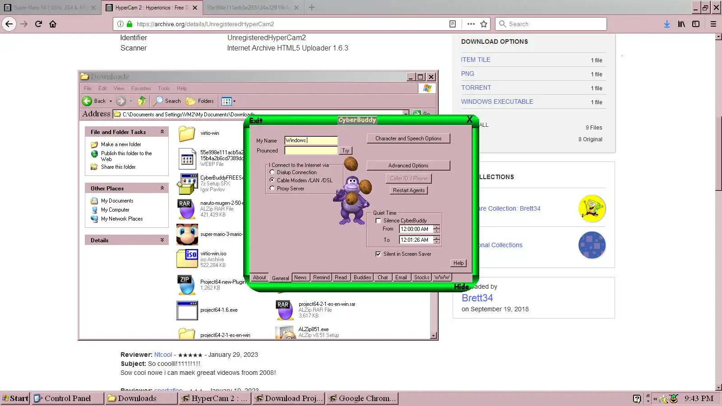Image resolution: width=722 pixels, height=406 pixels.
Task: Click the green alien tray icon
Action: coord(673,399)
